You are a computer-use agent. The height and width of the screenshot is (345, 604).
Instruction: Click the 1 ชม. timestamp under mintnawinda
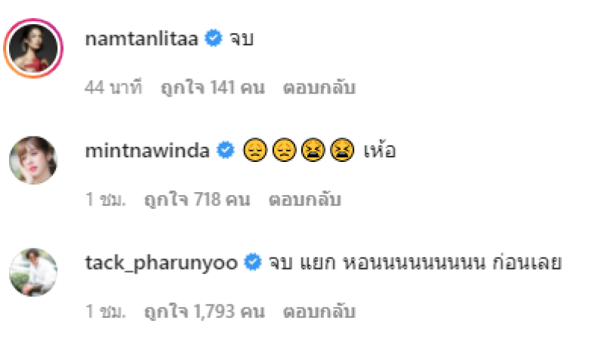tap(106, 200)
